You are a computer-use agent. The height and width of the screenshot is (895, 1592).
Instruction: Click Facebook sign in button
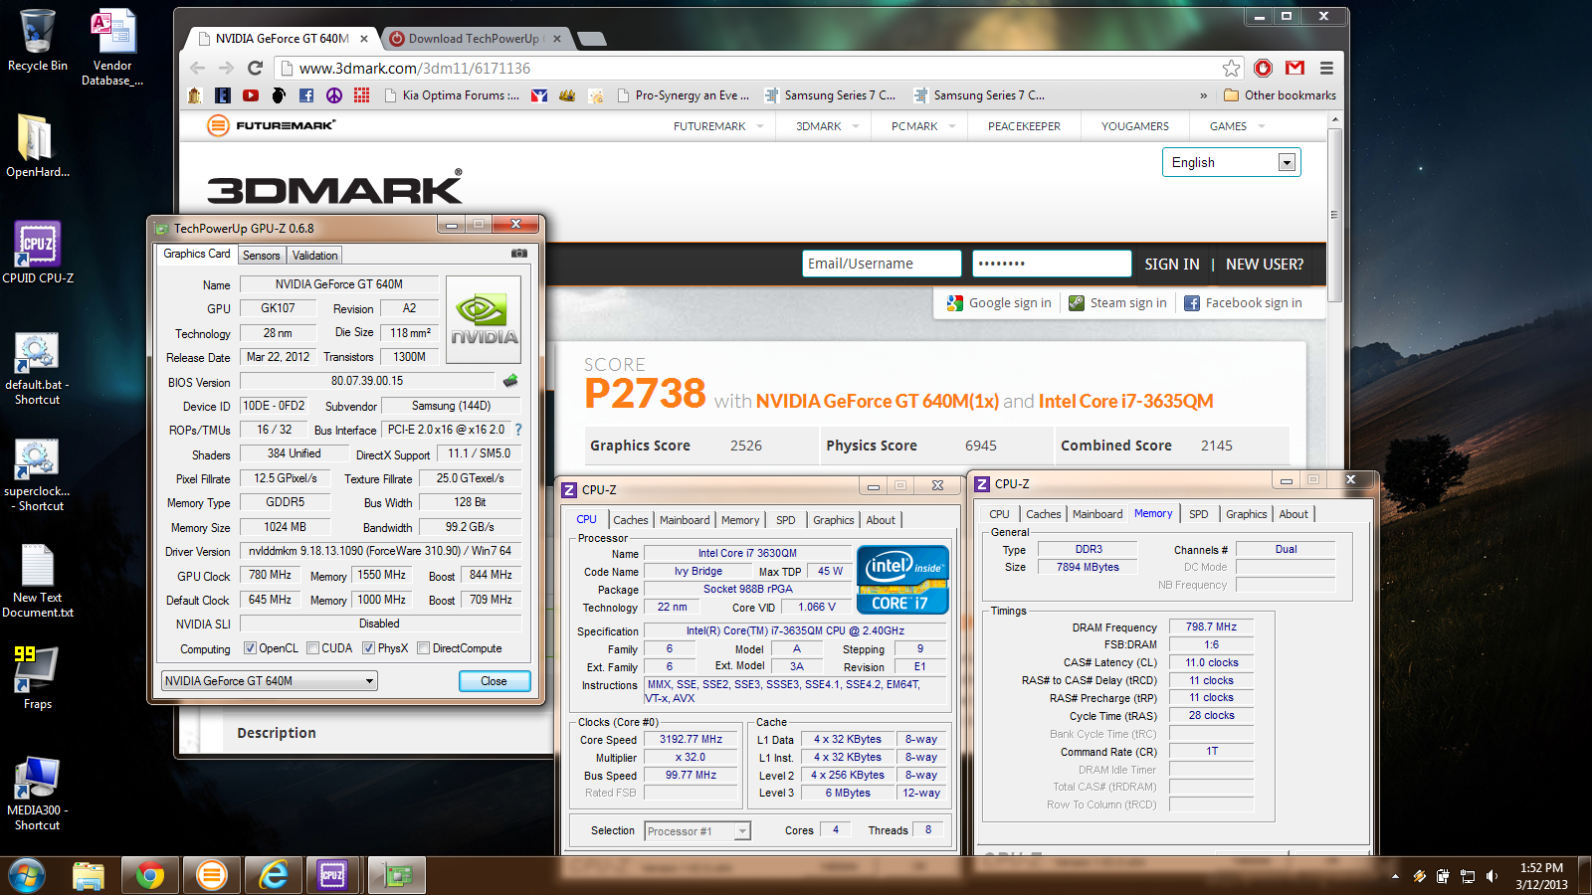pos(1243,303)
